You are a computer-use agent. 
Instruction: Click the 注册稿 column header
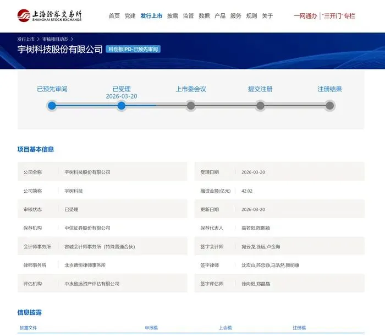coord(299,328)
